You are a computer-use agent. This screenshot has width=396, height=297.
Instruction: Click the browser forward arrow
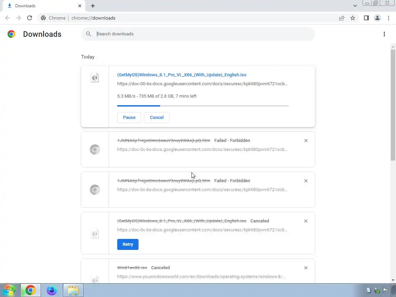[x=19, y=18]
